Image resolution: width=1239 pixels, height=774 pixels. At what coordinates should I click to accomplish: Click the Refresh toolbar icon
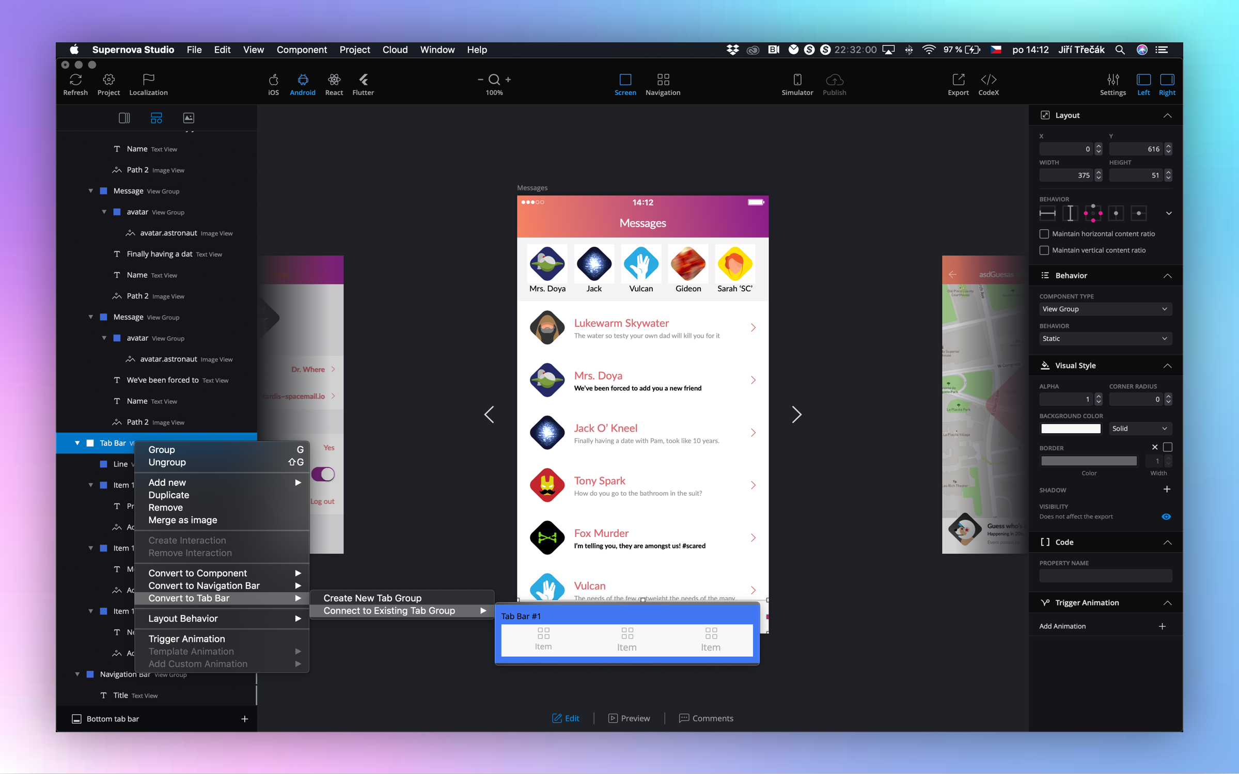click(75, 80)
